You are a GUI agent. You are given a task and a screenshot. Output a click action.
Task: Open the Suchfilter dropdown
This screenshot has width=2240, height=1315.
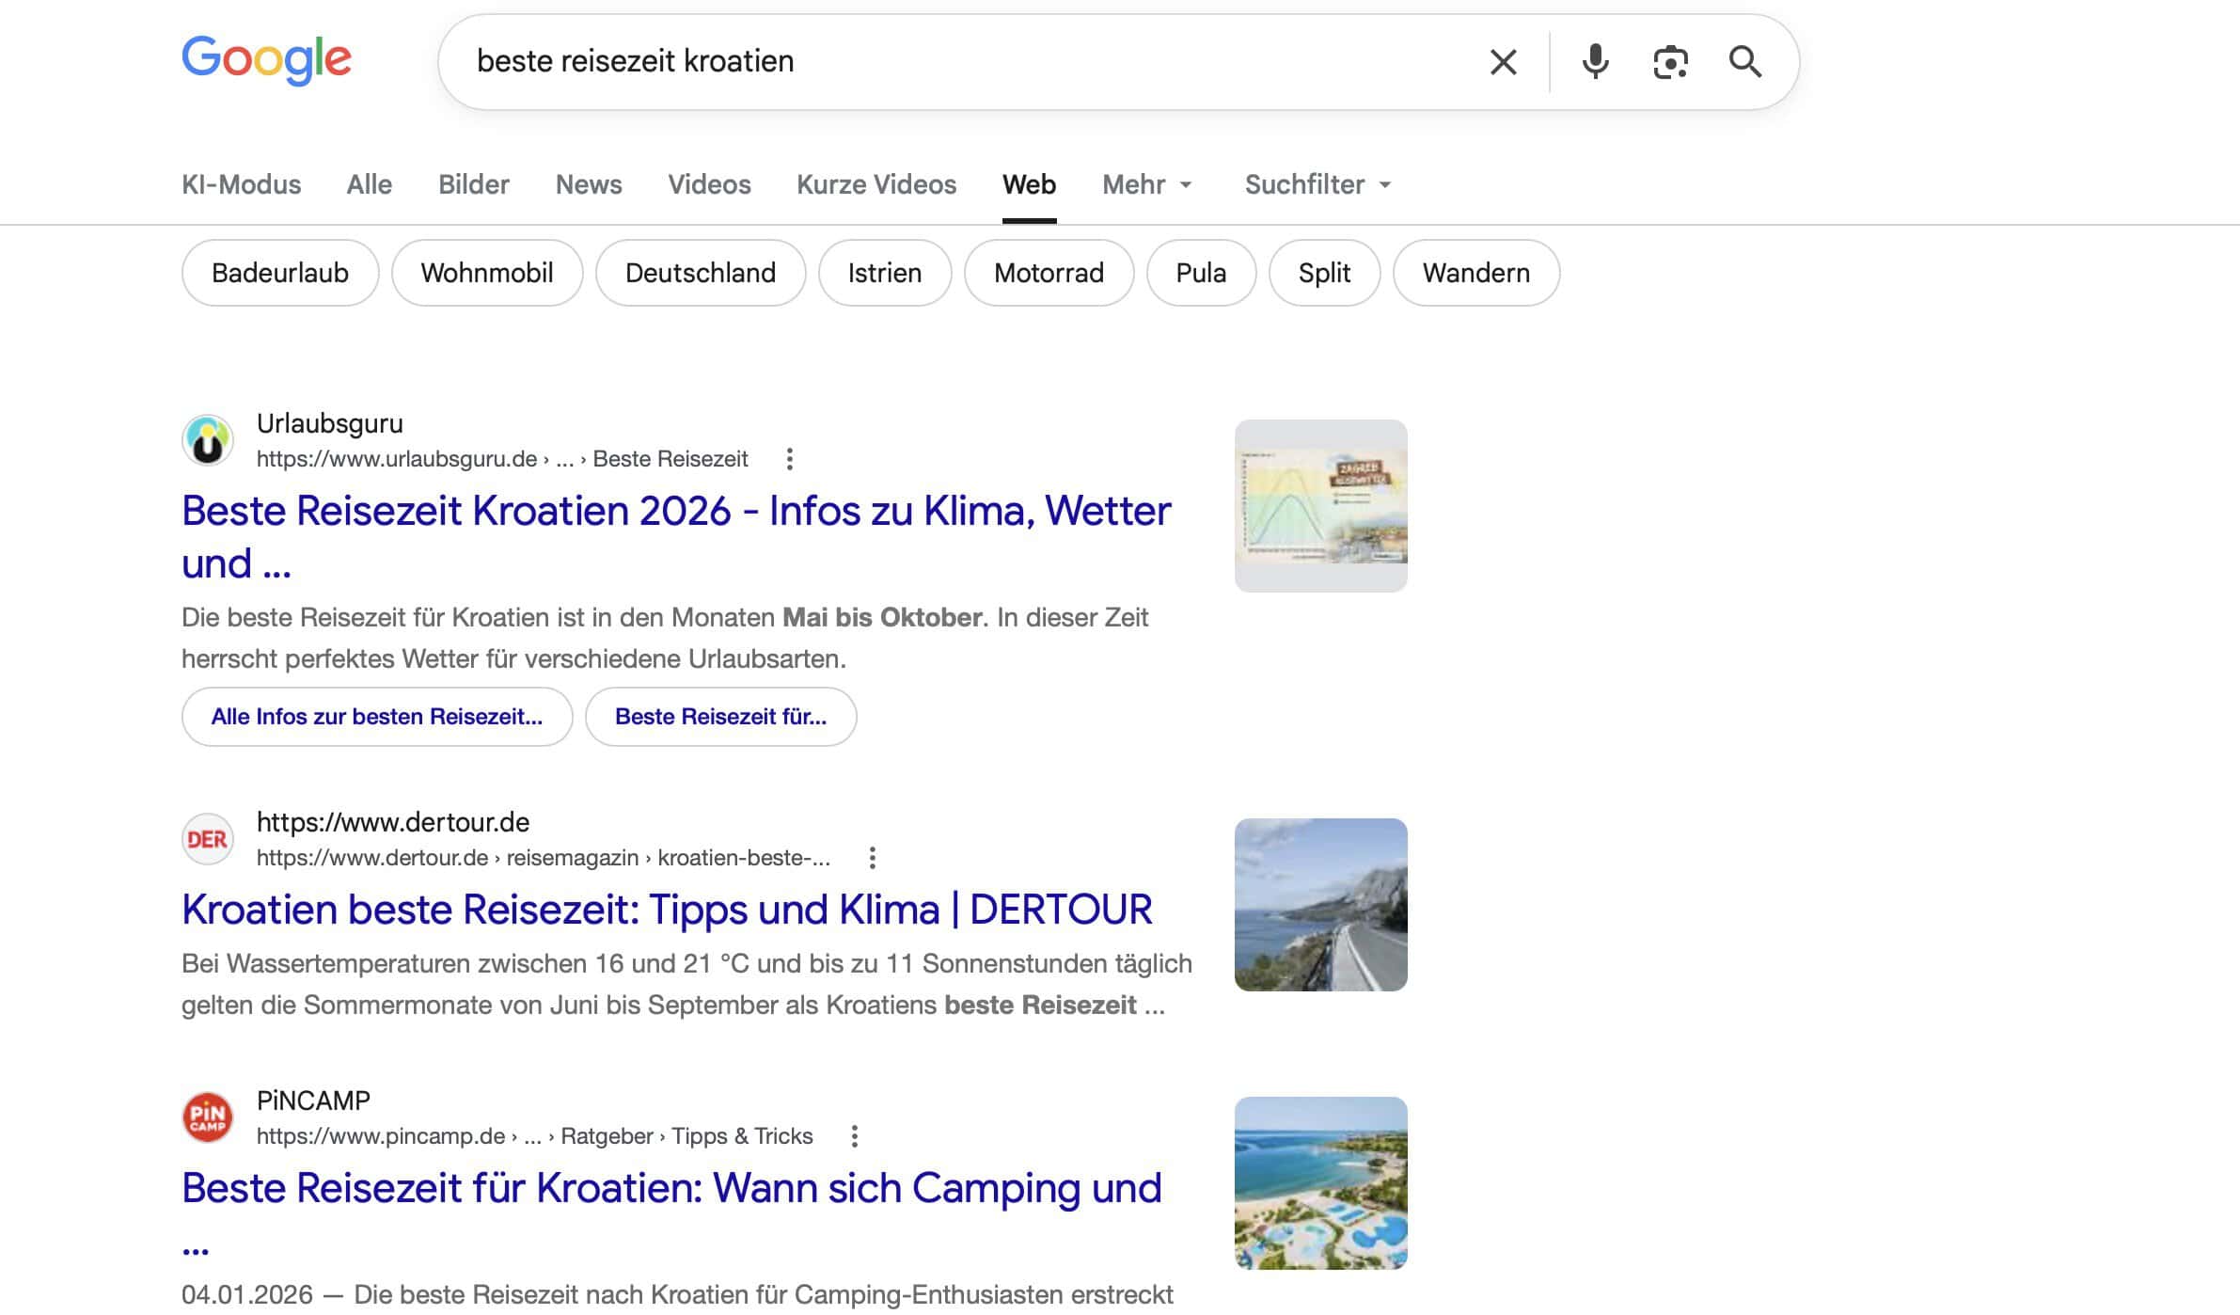[1317, 184]
